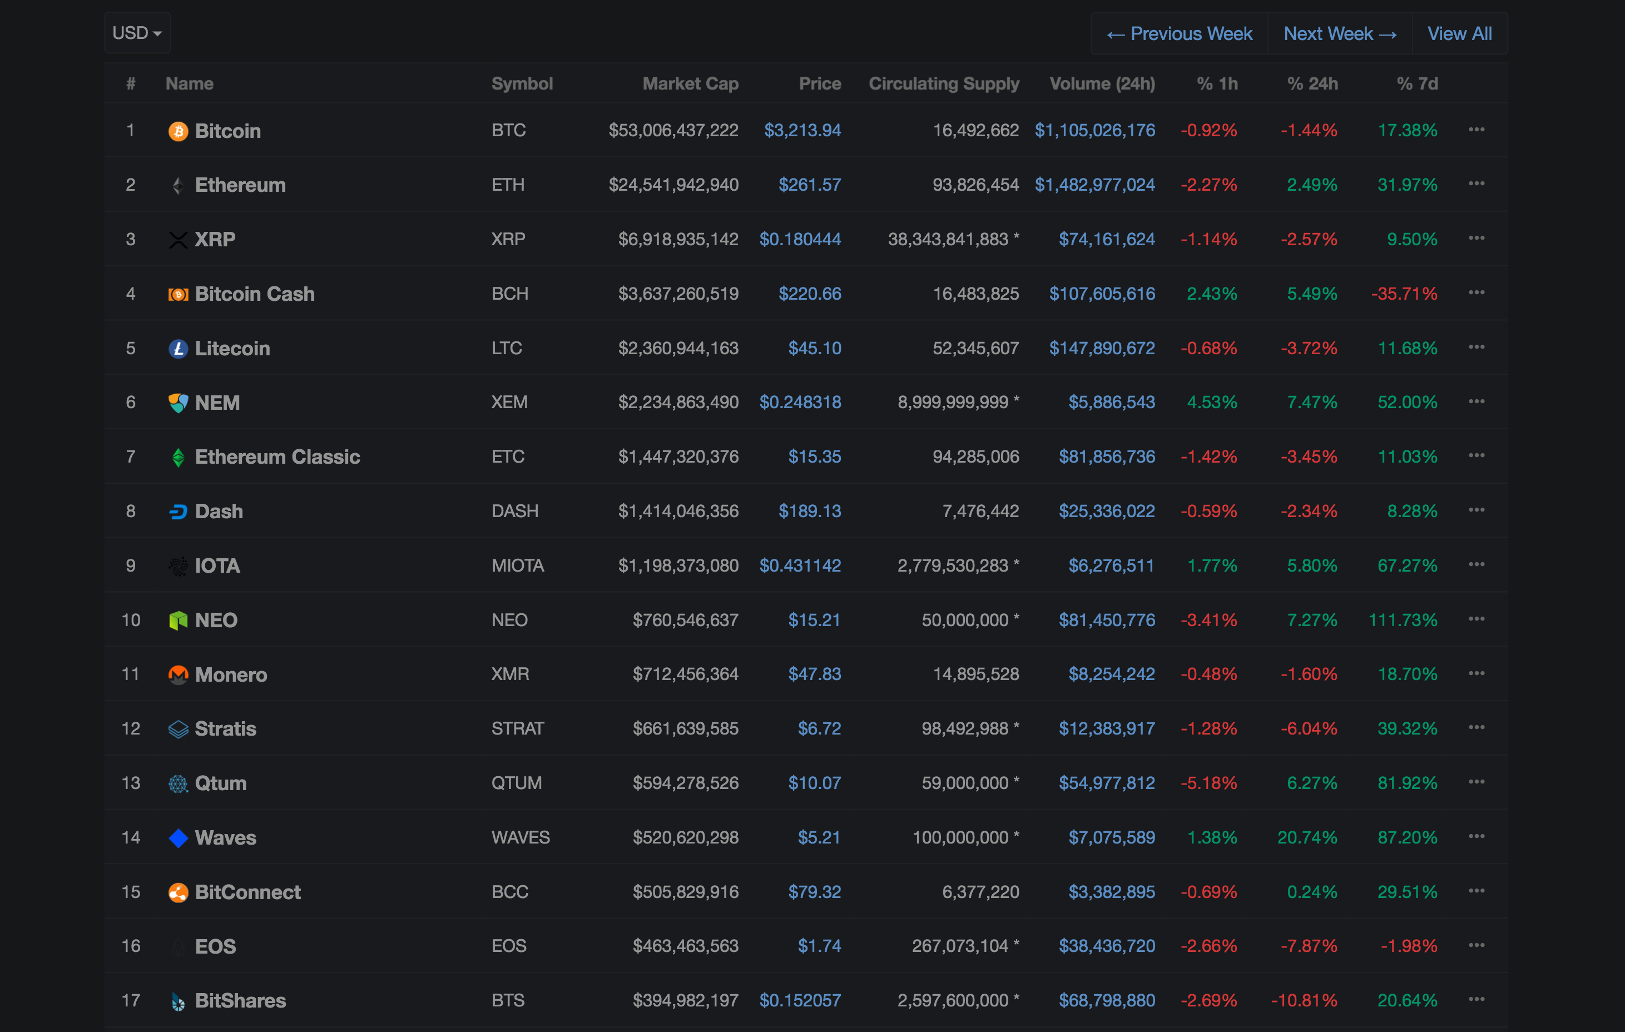
Task: Click the BitConnect orange logo
Action: 178,892
